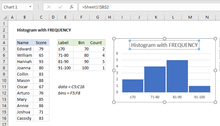Expand the Name Box dropdown arrow
Image resolution: width=220 pixels, height=126 pixels.
click(x=30, y=7)
